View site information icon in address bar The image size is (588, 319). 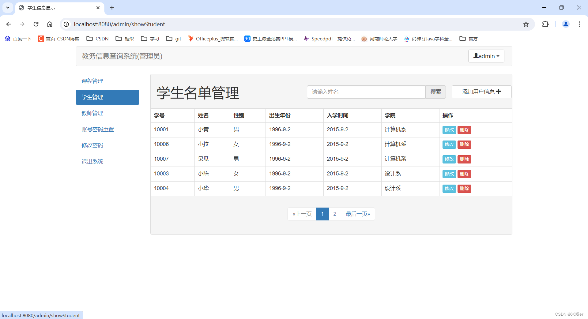click(66, 24)
